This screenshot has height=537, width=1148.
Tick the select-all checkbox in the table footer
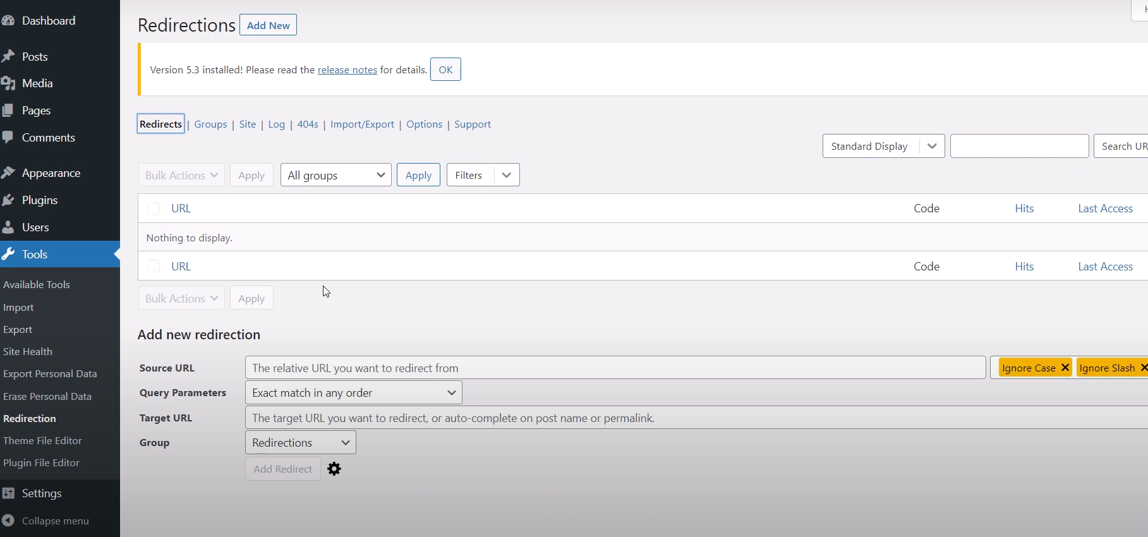(x=154, y=267)
